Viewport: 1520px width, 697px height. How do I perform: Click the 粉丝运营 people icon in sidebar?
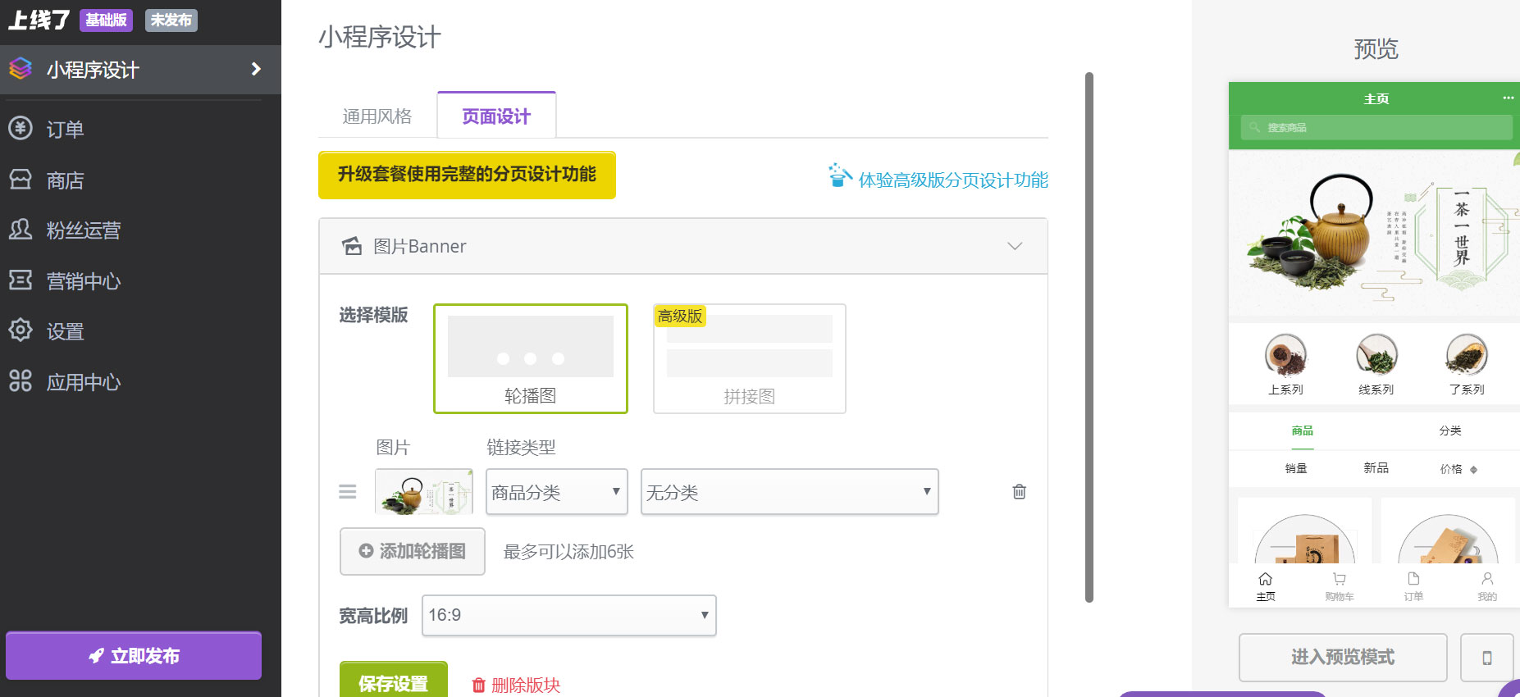pos(21,230)
